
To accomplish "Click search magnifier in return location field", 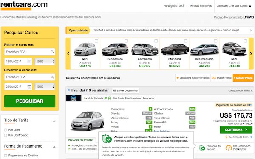I will [52, 77].
